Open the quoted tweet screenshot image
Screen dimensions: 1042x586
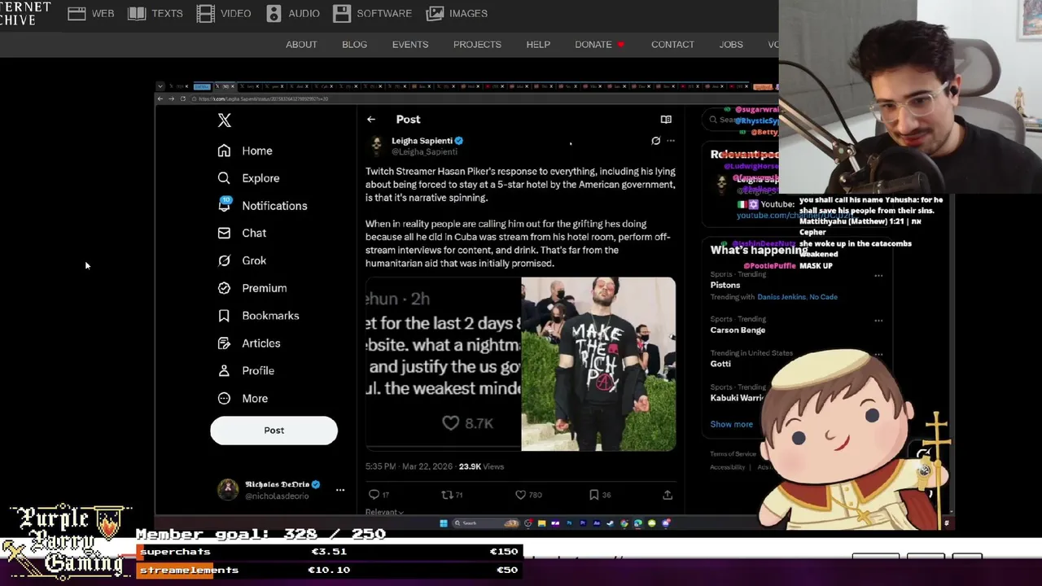pyautogui.click(x=443, y=364)
